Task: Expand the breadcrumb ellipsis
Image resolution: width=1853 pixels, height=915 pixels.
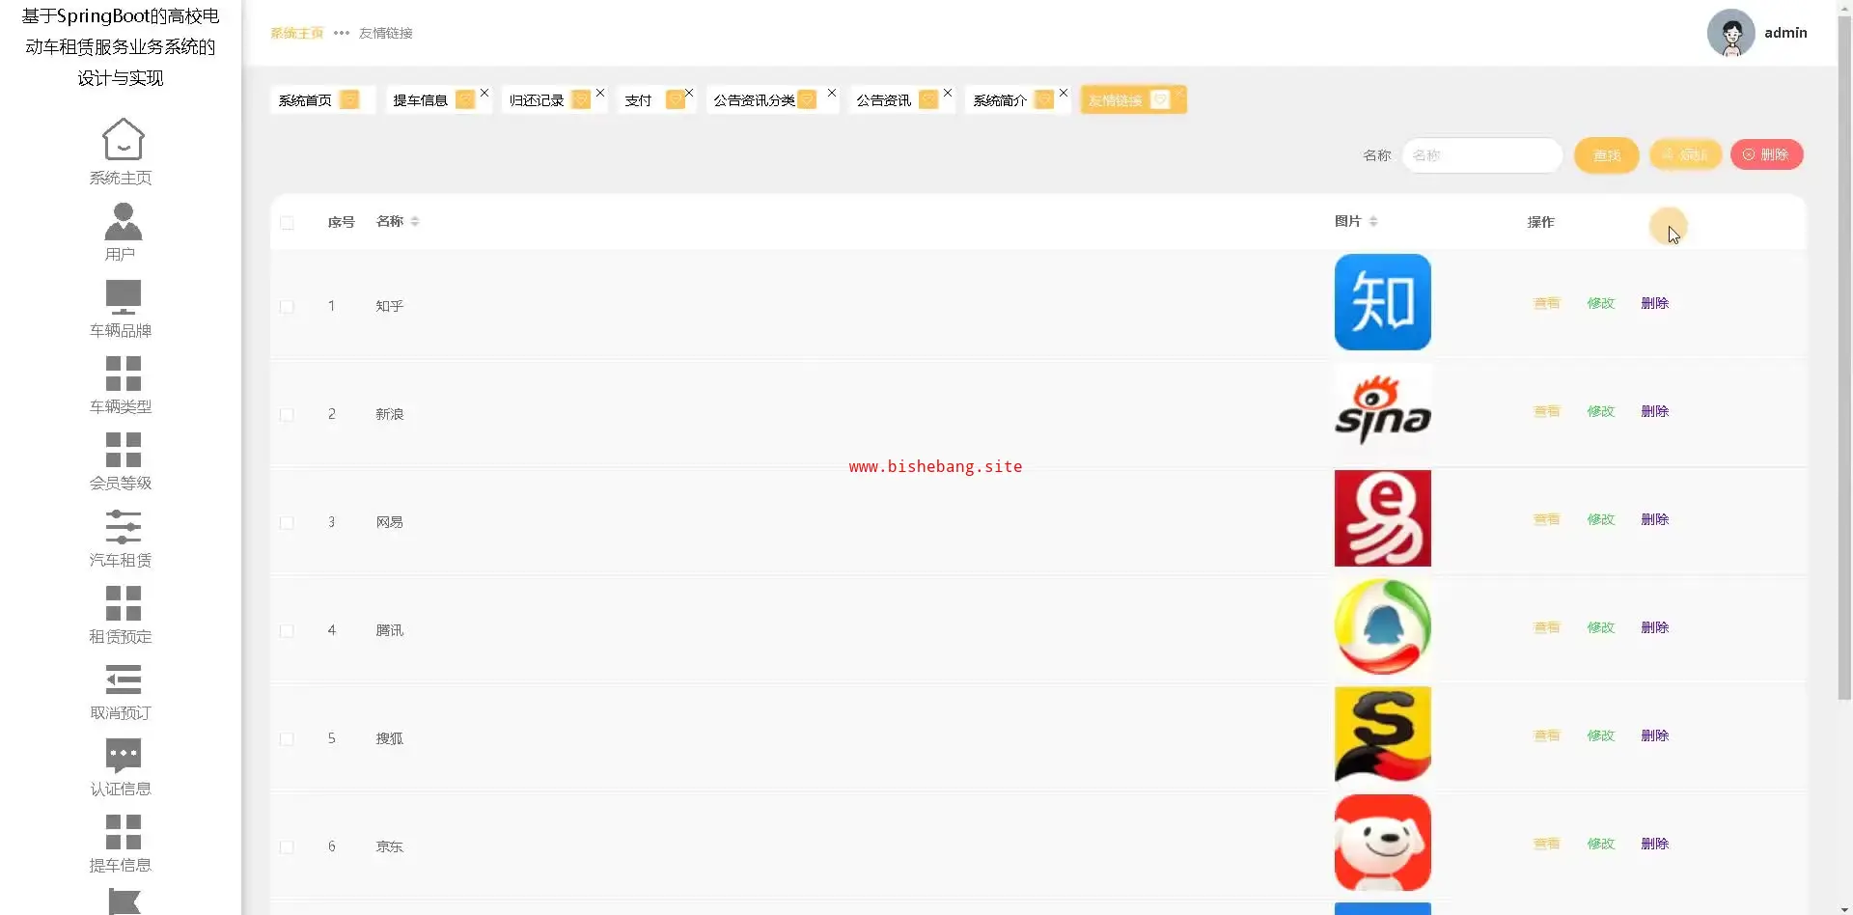Action: [342, 33]
